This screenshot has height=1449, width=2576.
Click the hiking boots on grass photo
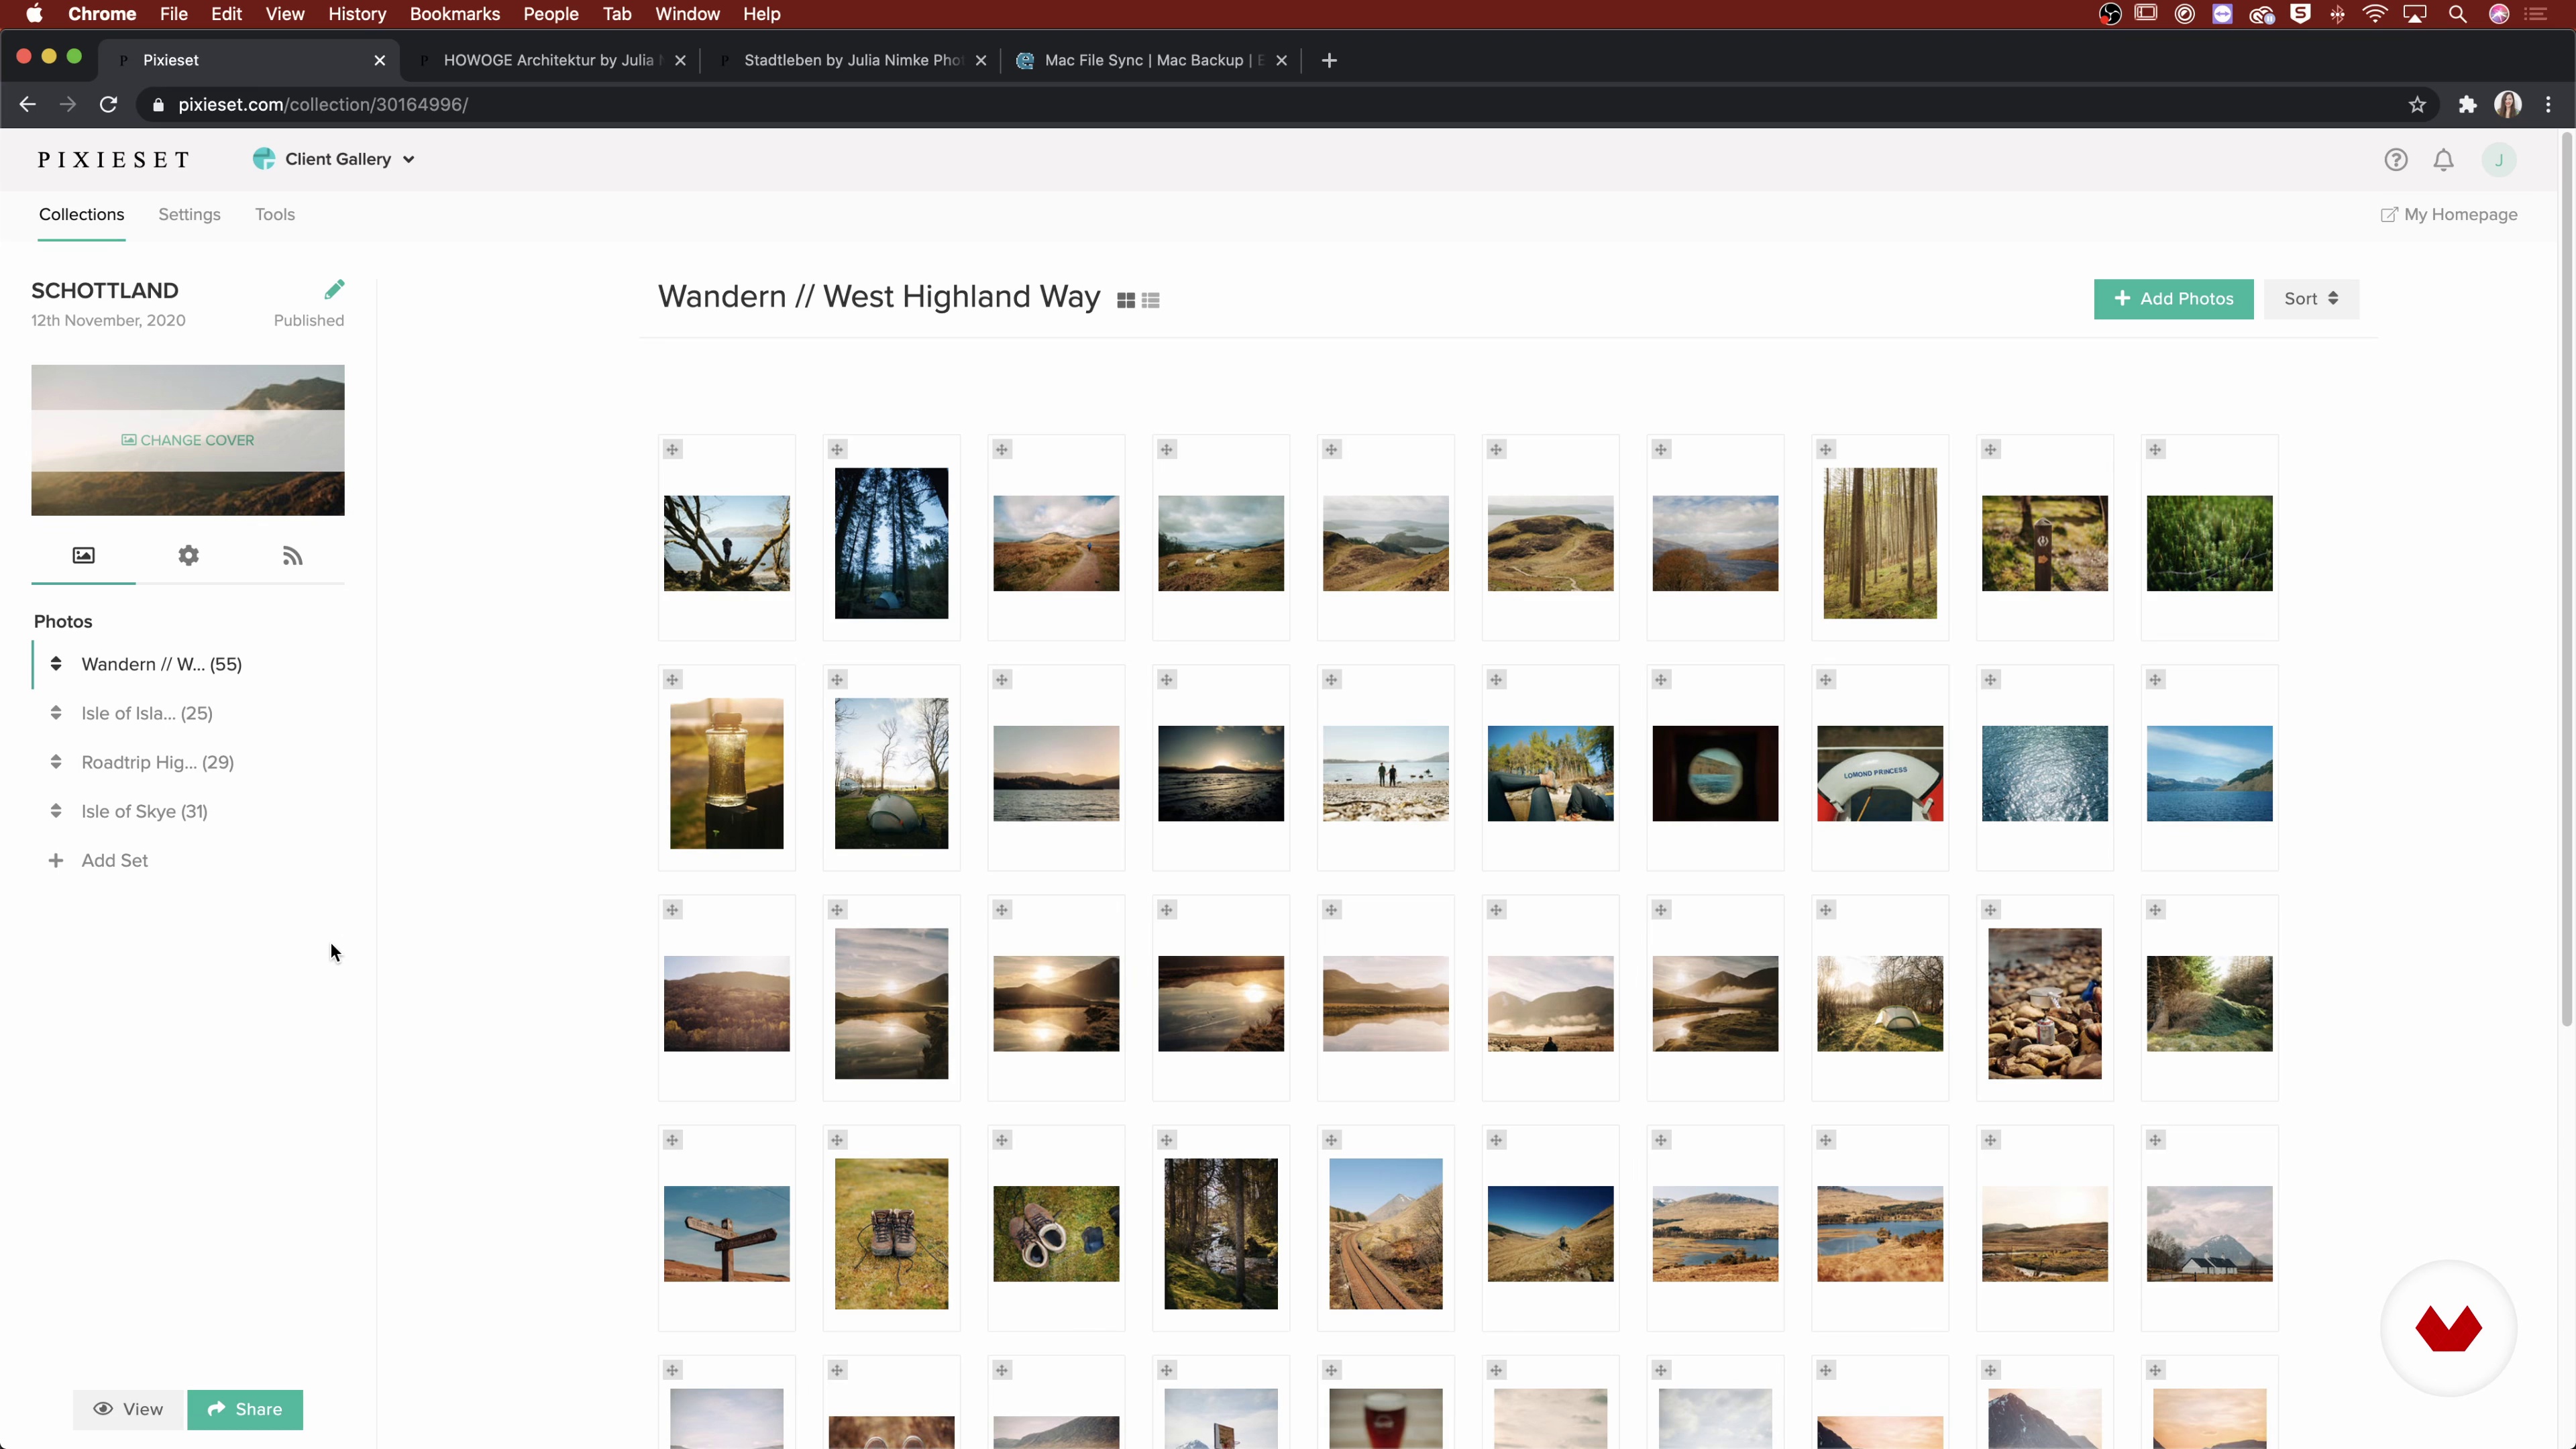891,1234
